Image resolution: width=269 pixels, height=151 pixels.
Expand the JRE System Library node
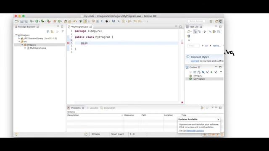pyautogui.click(x=19, y=38)
